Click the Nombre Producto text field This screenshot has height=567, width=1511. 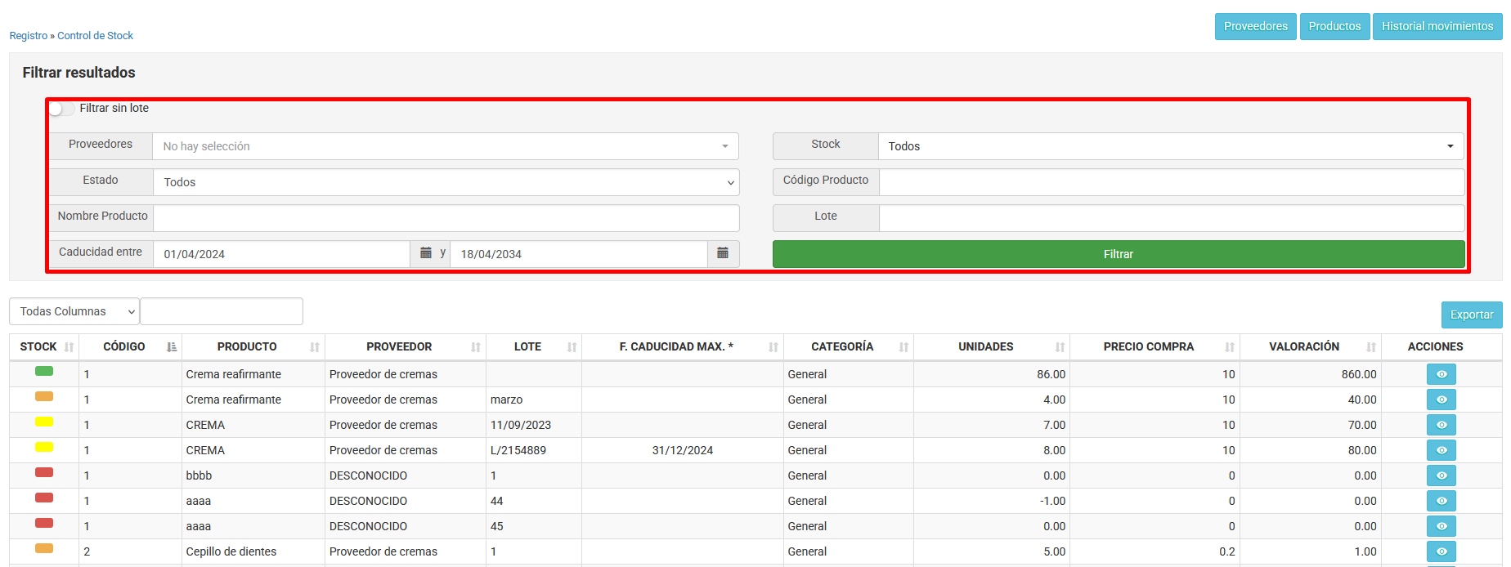(x=446, y=218)
